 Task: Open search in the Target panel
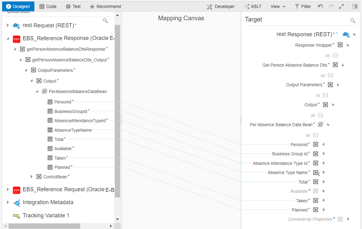(352, 21)
